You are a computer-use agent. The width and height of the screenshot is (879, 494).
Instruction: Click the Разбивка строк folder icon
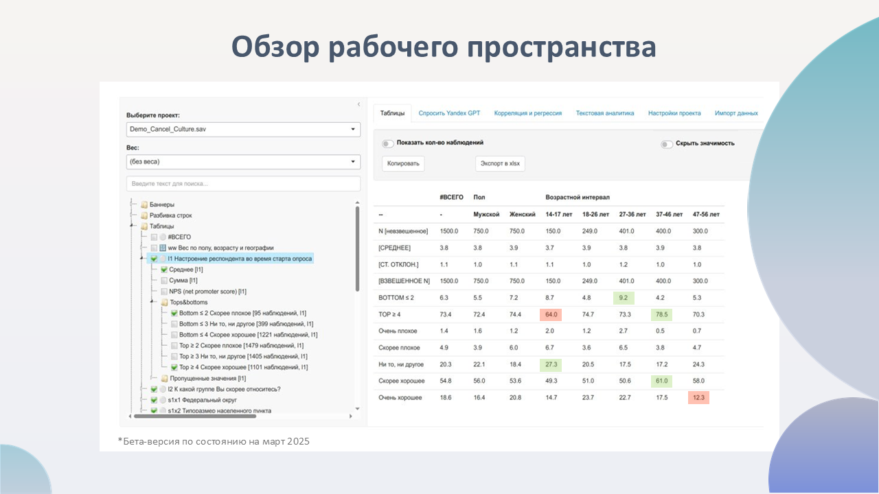pyautogui.click(x=144, y=215)
